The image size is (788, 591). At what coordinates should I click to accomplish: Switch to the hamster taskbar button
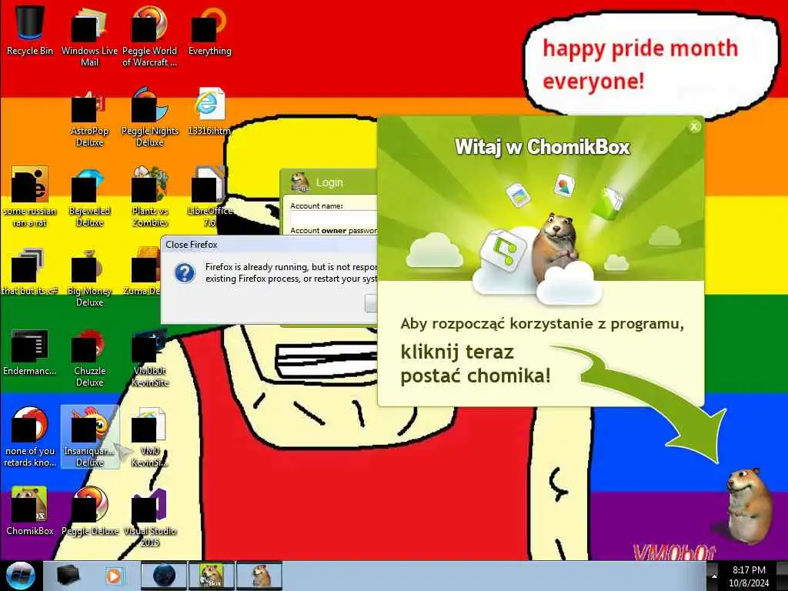coord(259,576)
